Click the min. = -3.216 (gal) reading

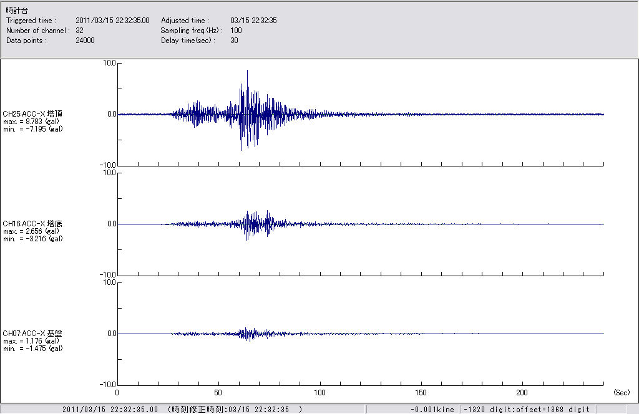coord(32,238)
